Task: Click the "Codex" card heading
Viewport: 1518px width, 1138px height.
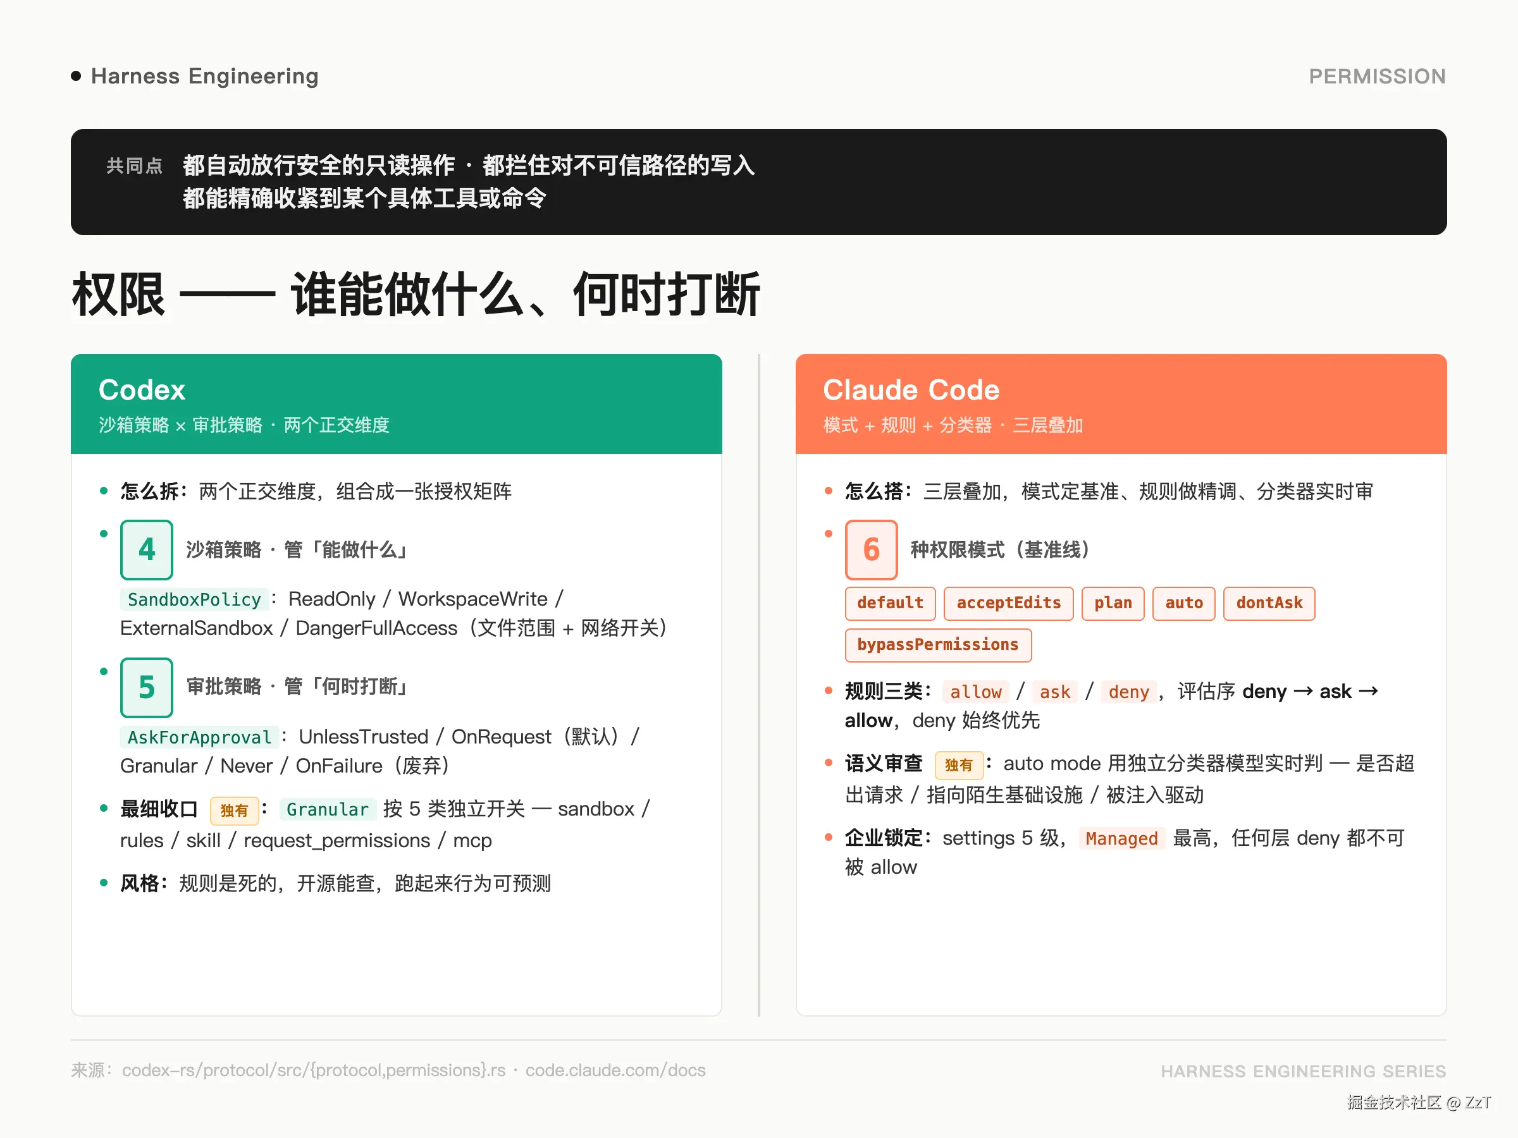Action: (142, 389)
